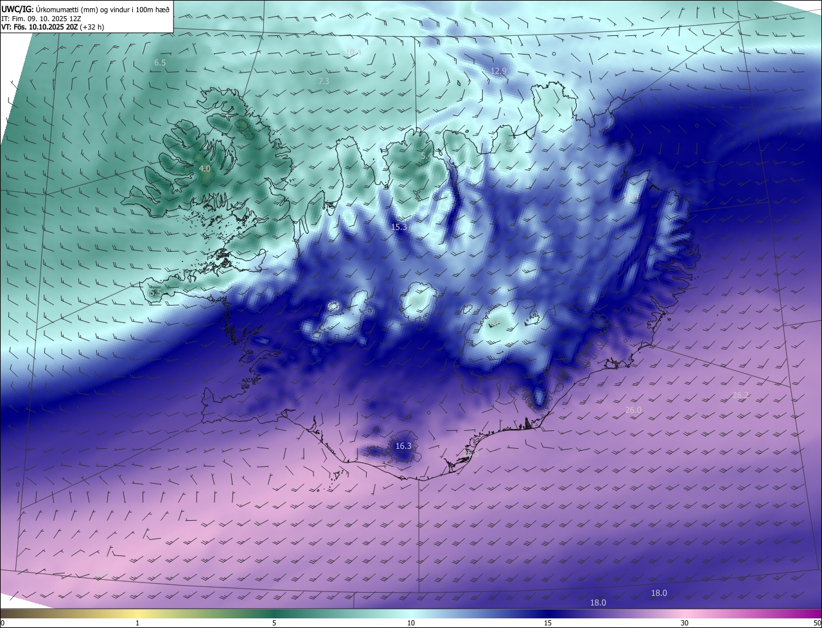Click the 5.5 value label

[155, 292]
